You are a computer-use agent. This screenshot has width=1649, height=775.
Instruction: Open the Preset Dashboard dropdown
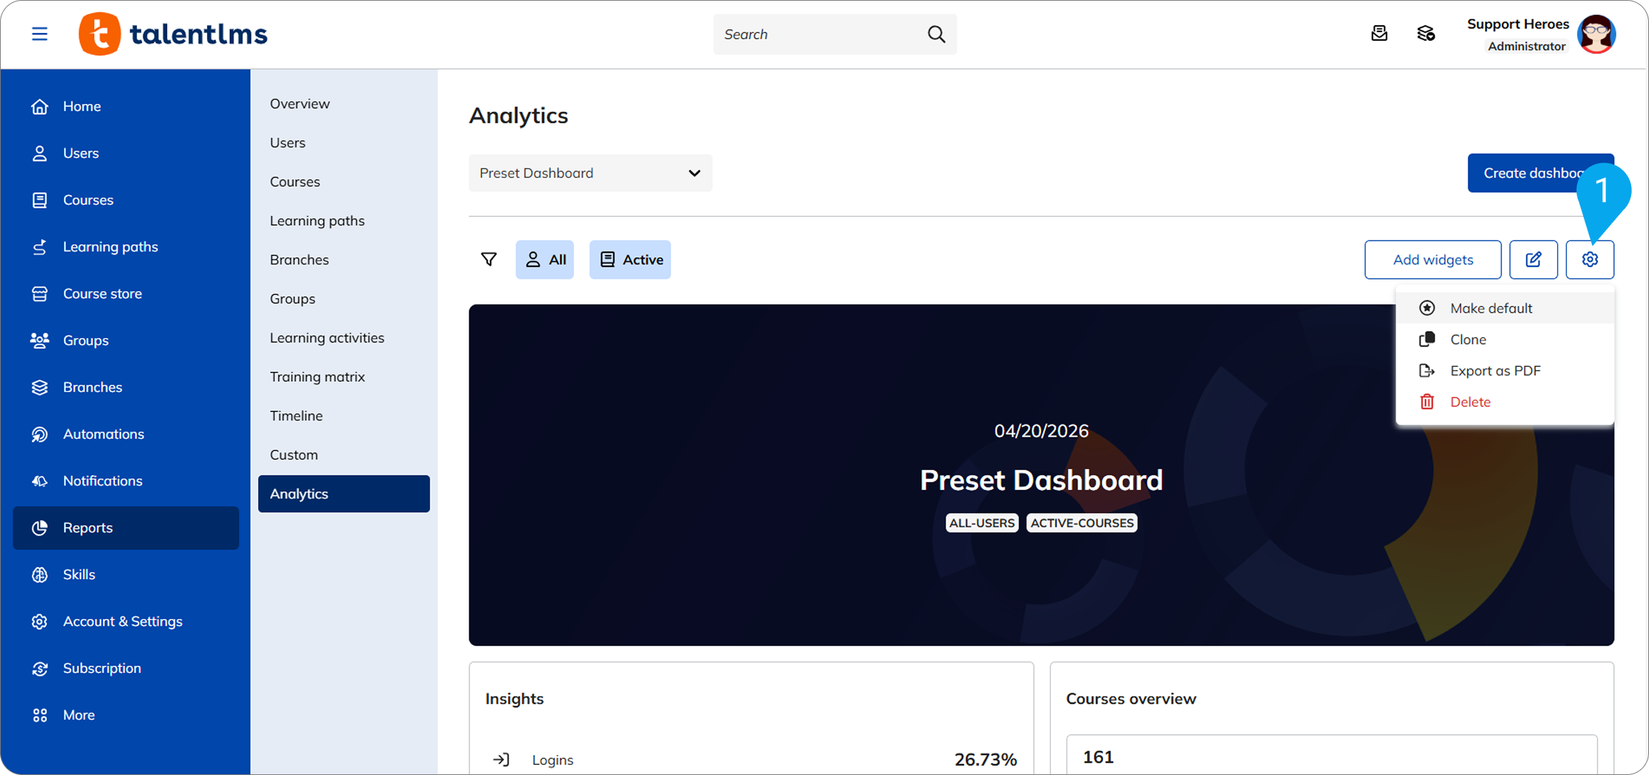[590, 173]
